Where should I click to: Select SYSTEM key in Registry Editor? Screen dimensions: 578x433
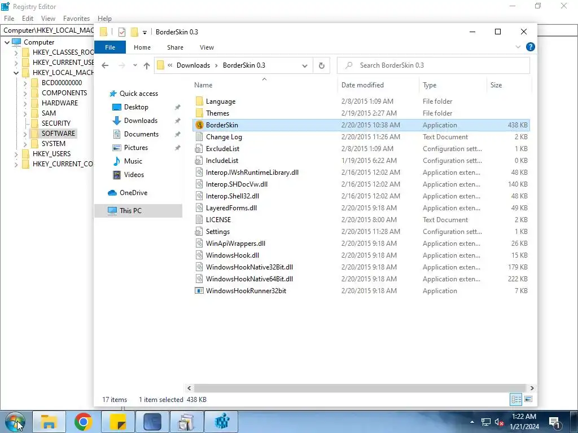pos(54,144)
